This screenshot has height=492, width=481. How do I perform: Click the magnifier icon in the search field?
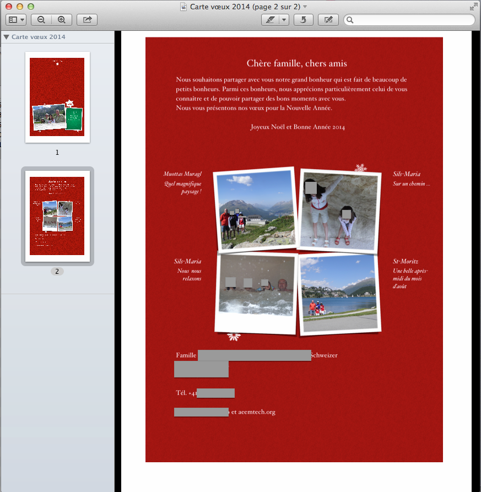click(x=350, y=20)
